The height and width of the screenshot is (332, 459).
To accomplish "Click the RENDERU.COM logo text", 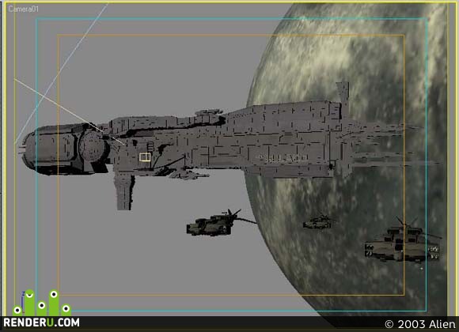I will [x=41, y=323].
